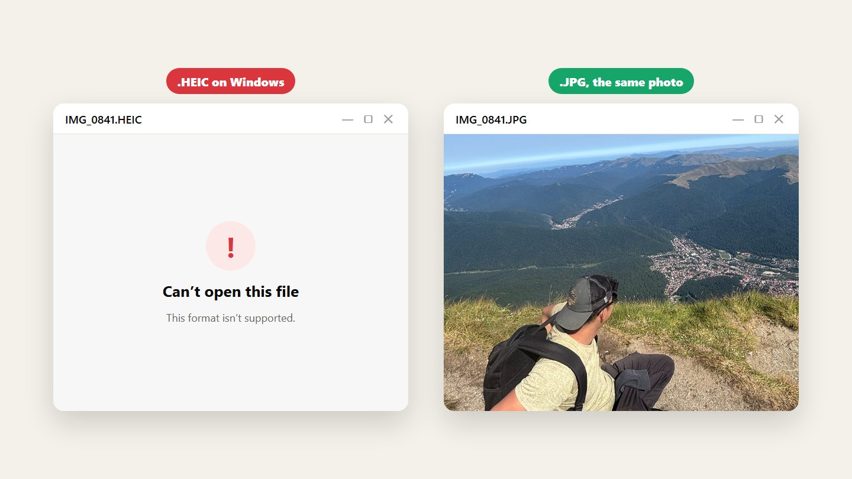852x479 pixels.
Task: Click the red exclamation error icon
Action: pyautogui.click(x=231, y=246)
